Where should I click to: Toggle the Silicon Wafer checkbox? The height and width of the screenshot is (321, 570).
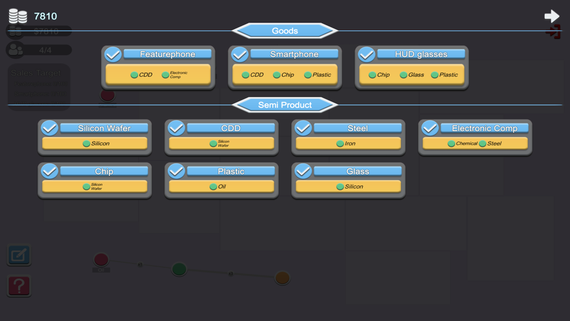click(x=49, y=128)
